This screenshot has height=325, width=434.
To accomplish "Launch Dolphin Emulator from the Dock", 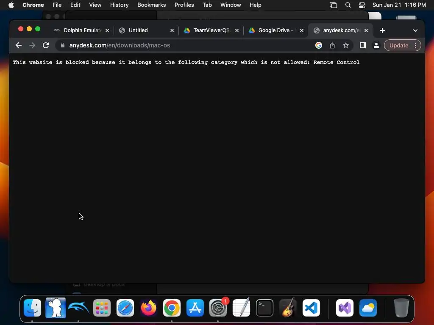I will [78, 308].
